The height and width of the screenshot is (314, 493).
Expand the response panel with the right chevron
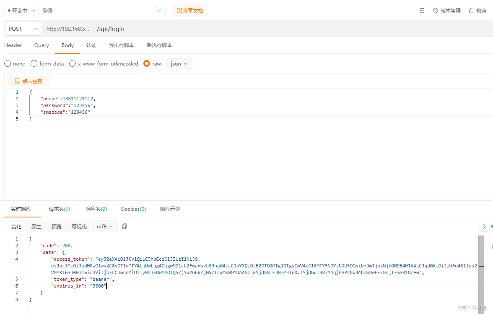click(x=484, y=226)
